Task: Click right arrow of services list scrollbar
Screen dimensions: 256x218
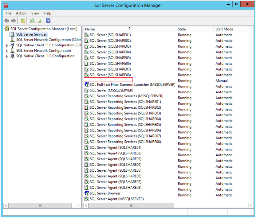Action: [250, 205]
